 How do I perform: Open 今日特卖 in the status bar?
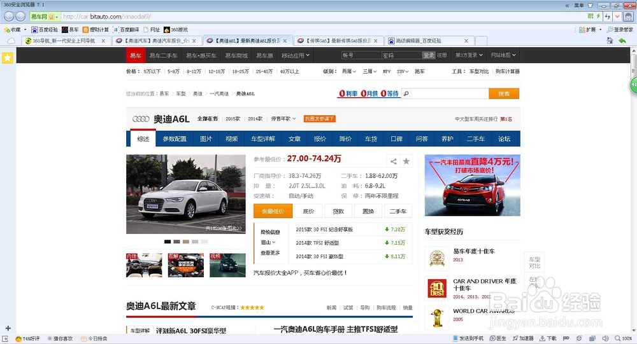tap(94, 339)
